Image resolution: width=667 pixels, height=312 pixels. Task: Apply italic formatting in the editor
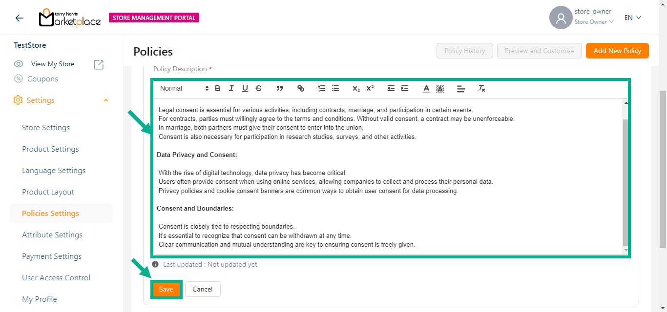point(231,88)
